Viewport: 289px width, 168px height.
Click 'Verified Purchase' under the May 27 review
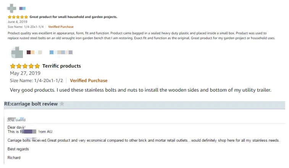[89, 81]
